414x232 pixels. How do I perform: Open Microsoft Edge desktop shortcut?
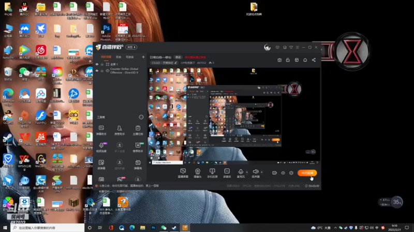point(8,96)
